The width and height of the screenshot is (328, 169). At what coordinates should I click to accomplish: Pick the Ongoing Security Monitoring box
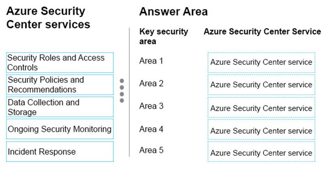pos(60,129)
